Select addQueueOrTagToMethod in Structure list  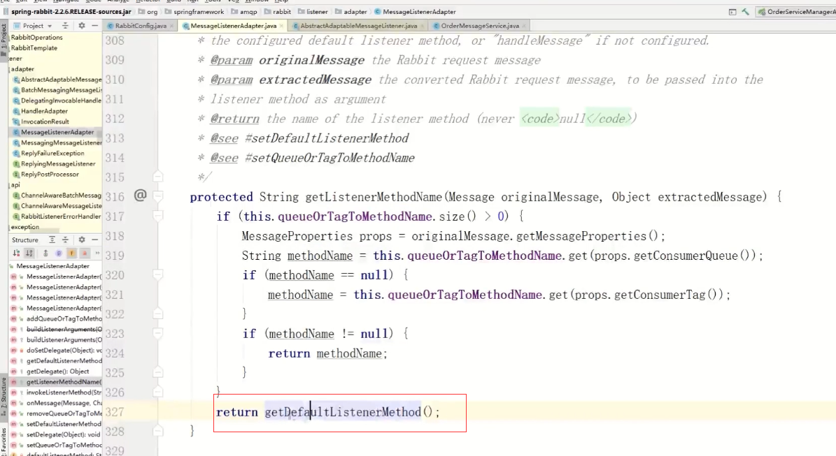[56, 318]
